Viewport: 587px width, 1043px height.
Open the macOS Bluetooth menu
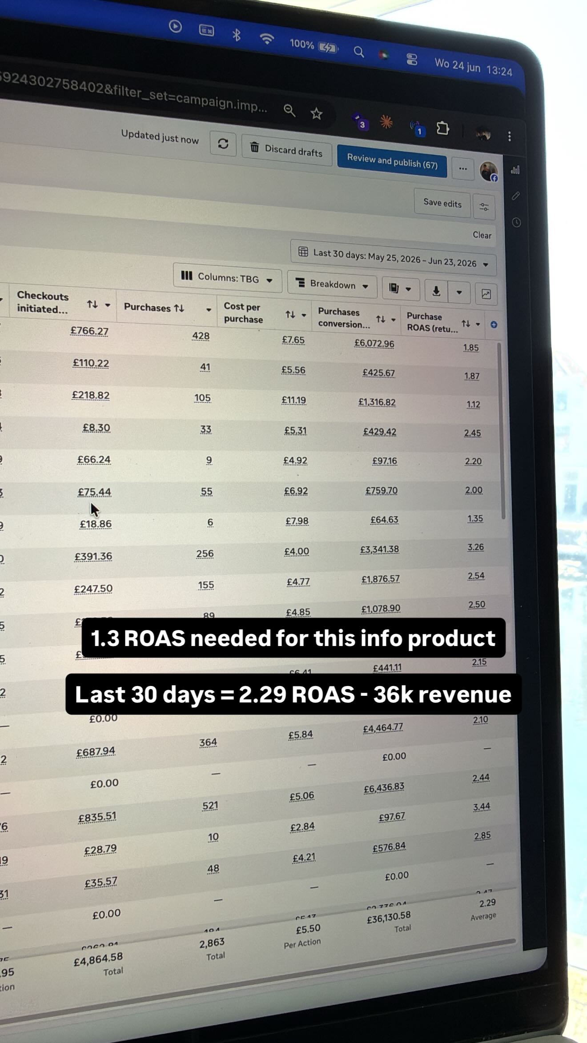(x=237, y=34)
